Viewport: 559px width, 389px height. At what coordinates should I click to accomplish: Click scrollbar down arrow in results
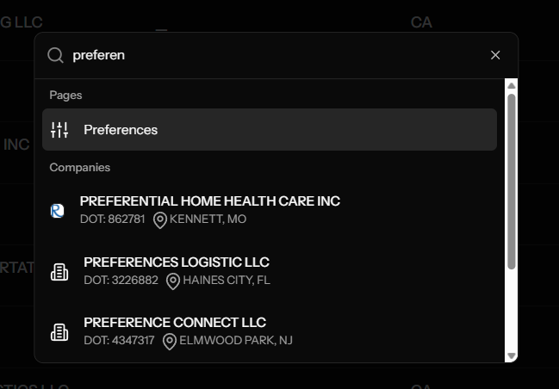click(x=511, y=355)
